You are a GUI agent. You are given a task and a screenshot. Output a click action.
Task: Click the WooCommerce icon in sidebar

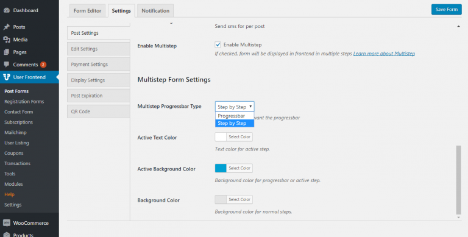click(7, 223)
